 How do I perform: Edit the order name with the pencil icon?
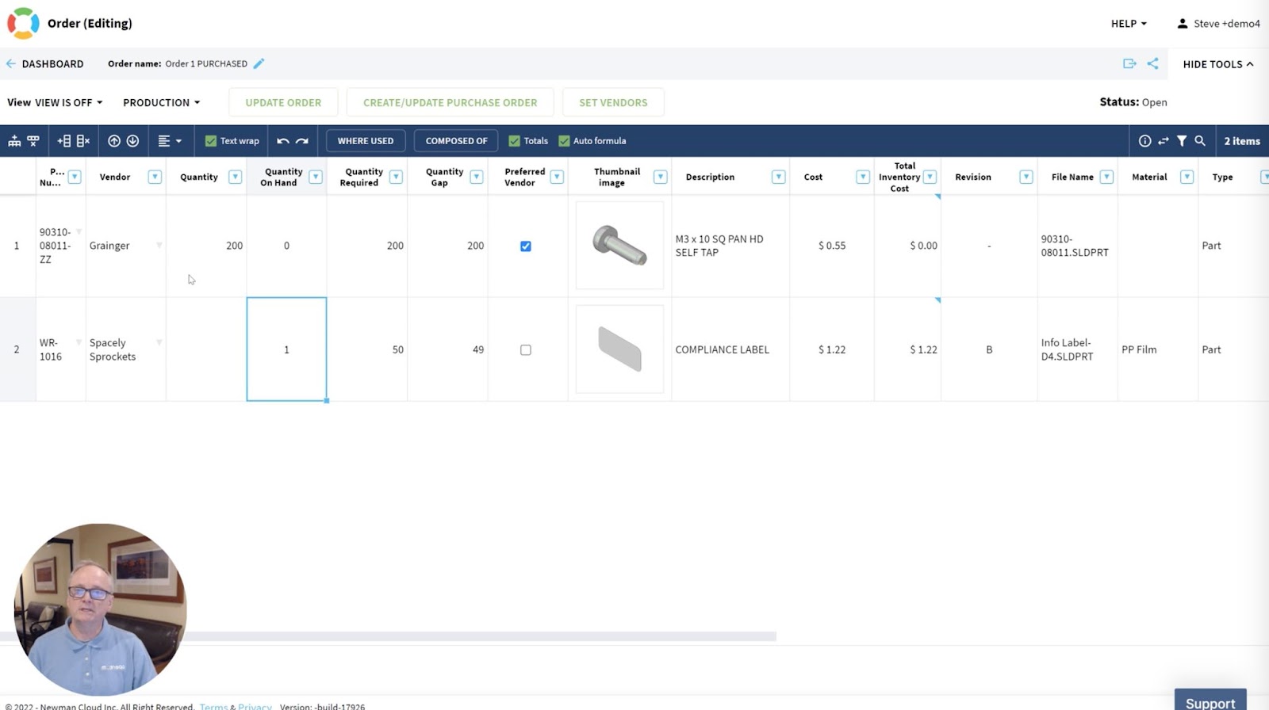(x=259, y=63)
